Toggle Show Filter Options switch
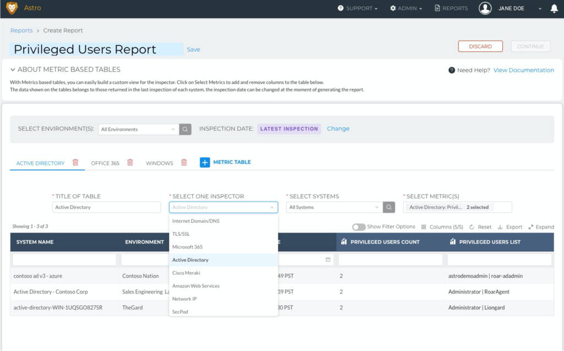This screenshot has height=351, width=564. [359, 227]
